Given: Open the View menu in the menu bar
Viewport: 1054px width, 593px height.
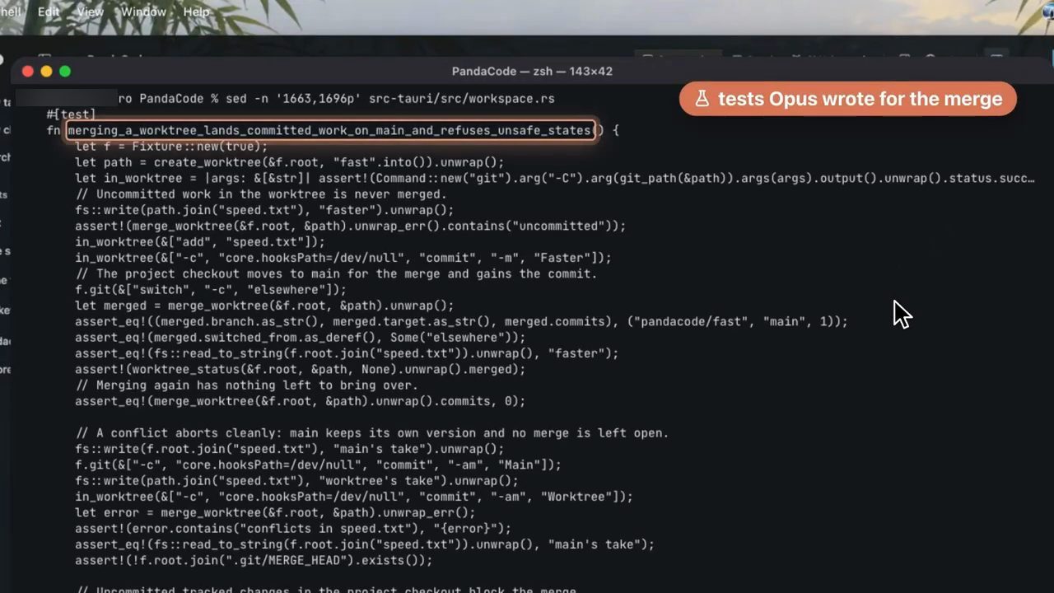Looking at the screenshot, I should point(90,12).
